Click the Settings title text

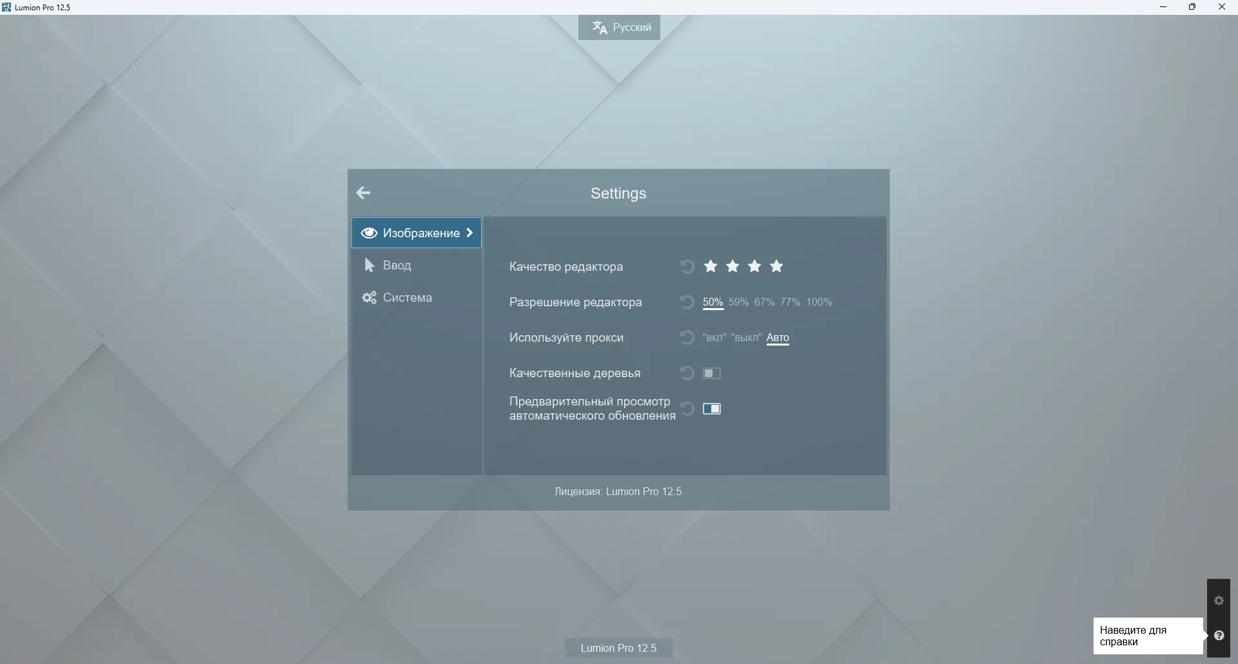point(618,193)
